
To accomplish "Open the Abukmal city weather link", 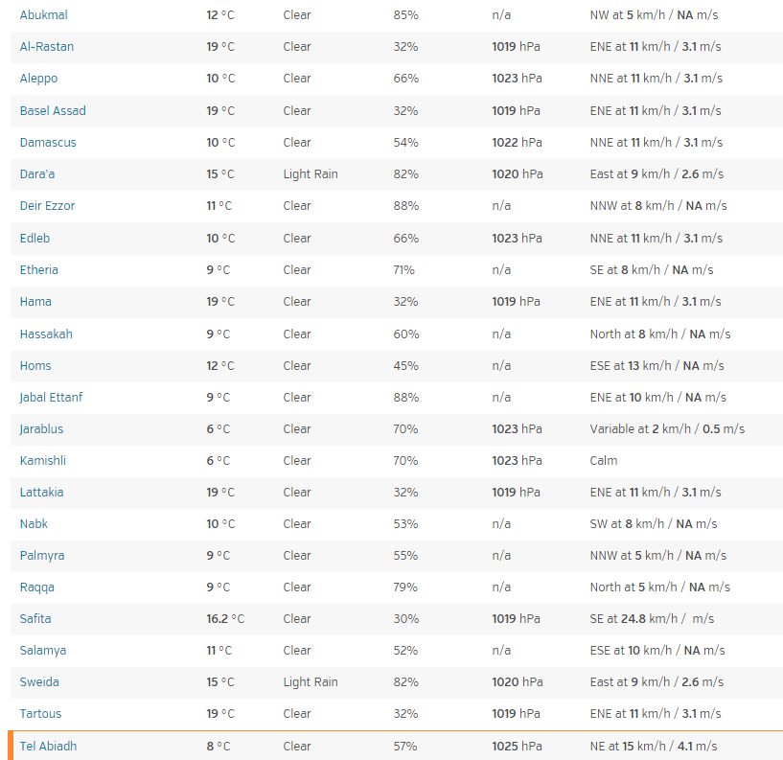I will 43,15.
